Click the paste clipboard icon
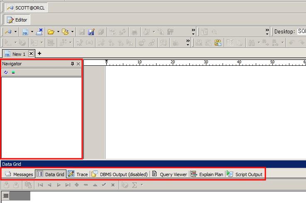The width and height of the screenshot is (306, 203). click(218, 42)
